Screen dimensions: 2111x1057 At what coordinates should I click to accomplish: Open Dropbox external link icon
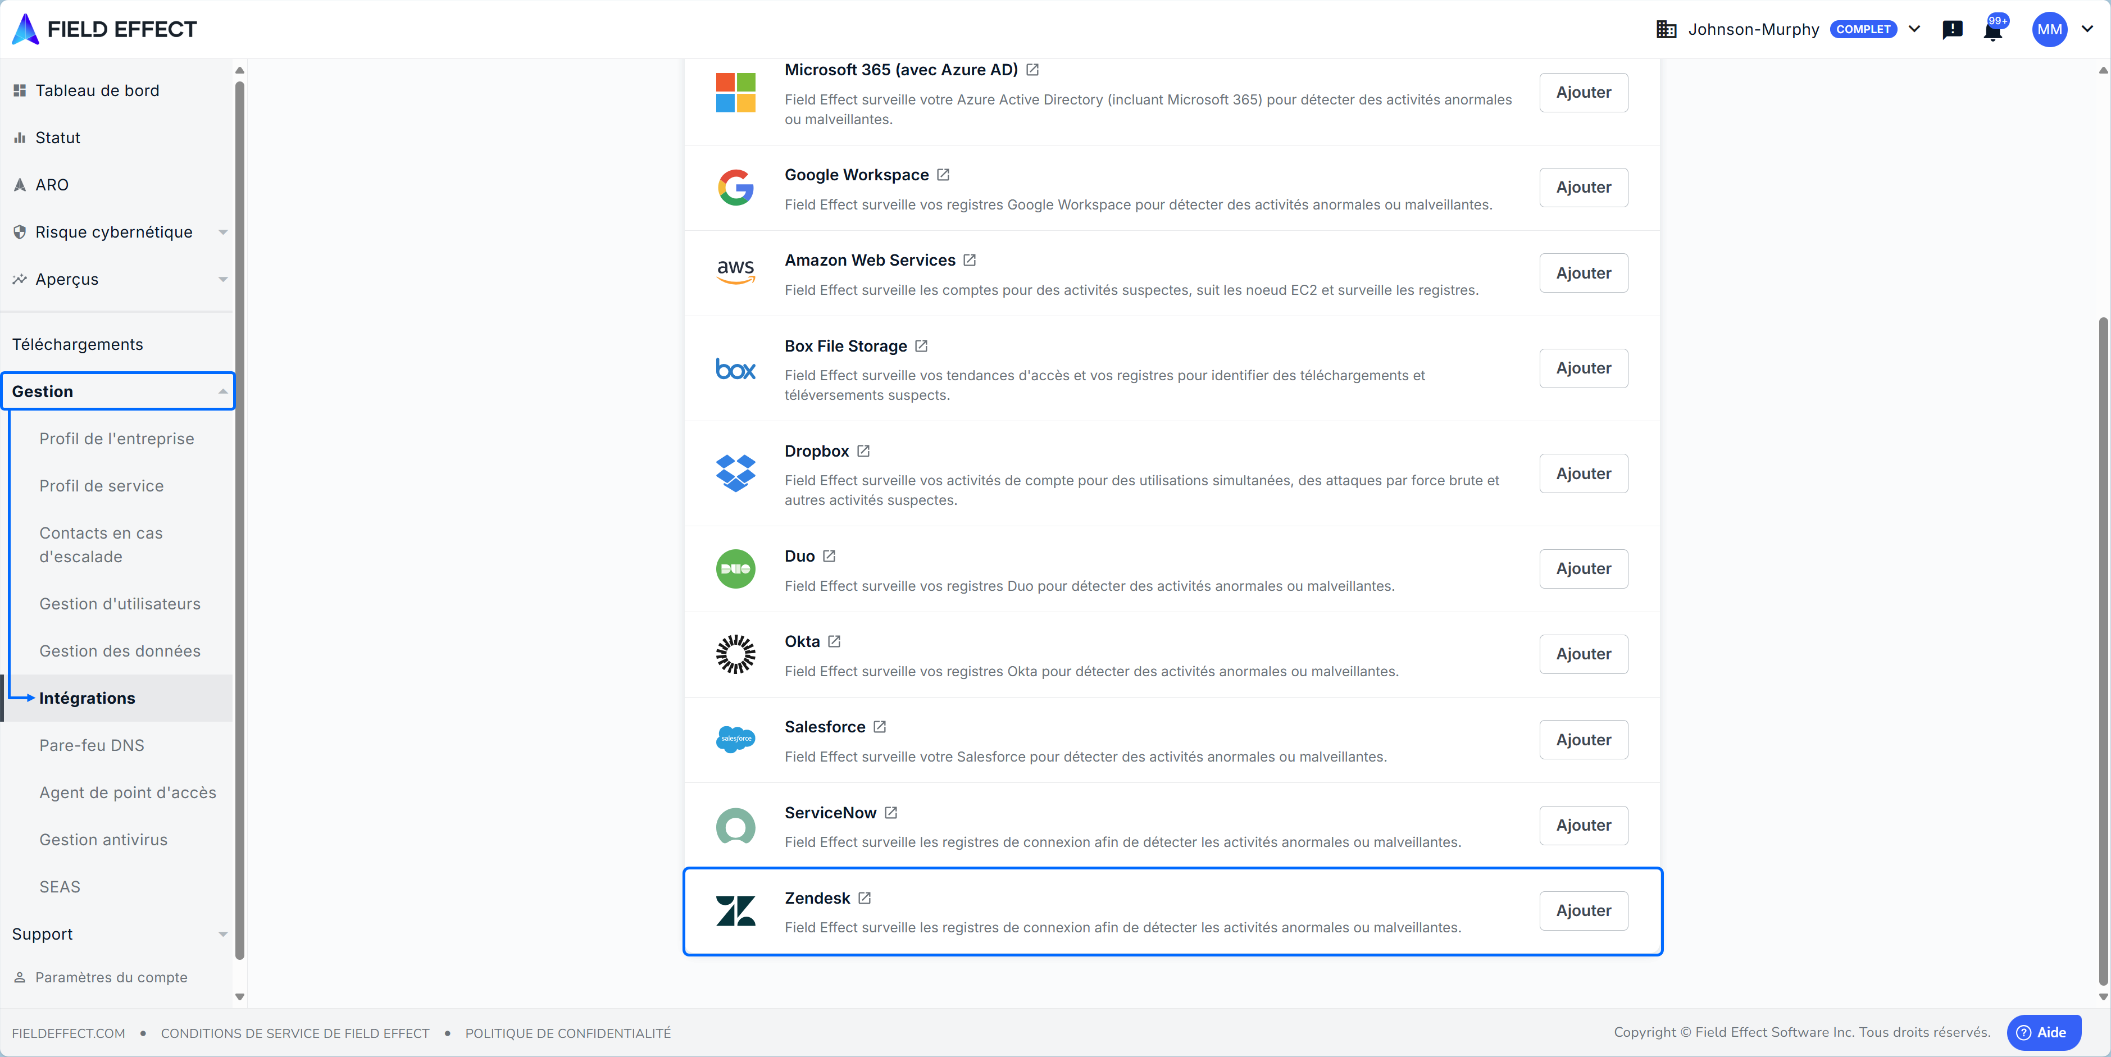coord(863,450)
